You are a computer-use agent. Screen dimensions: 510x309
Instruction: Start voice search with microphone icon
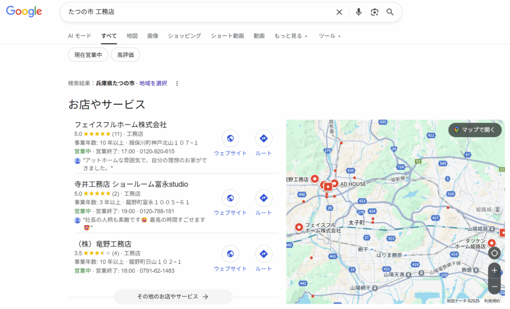click(x=359, y=12)
